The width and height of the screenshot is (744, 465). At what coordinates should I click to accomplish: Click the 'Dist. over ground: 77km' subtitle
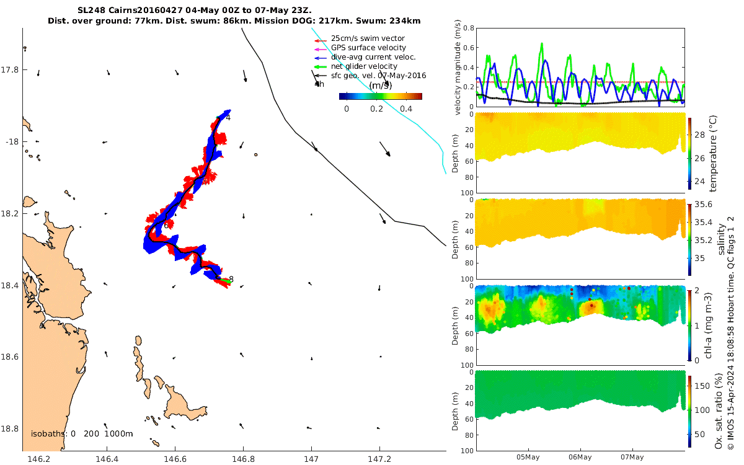point(234,20)
